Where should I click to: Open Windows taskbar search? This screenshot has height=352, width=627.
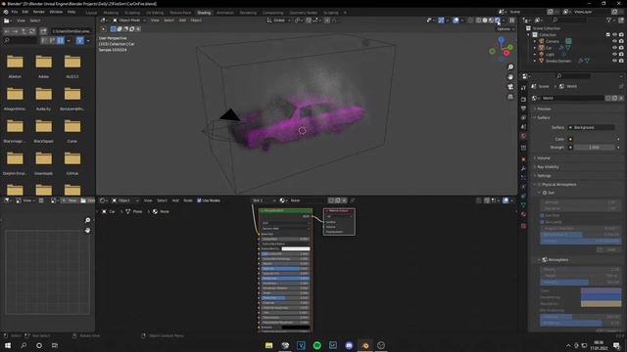click(24, 345)
